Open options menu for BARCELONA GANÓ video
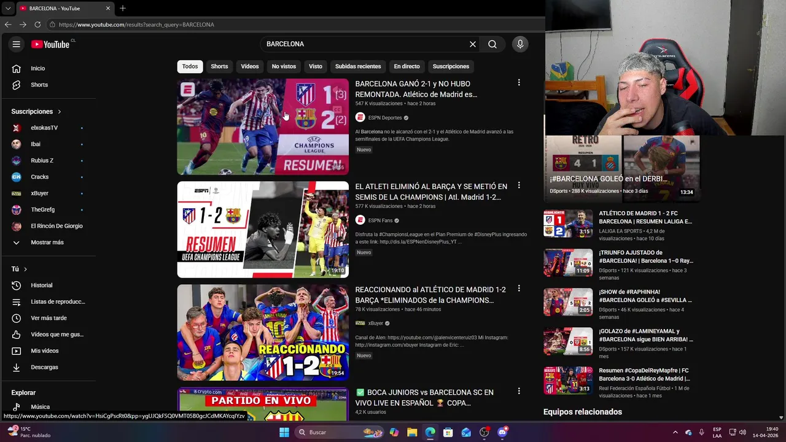Viewport: 786px width, 442px height. tap(519, 83)
